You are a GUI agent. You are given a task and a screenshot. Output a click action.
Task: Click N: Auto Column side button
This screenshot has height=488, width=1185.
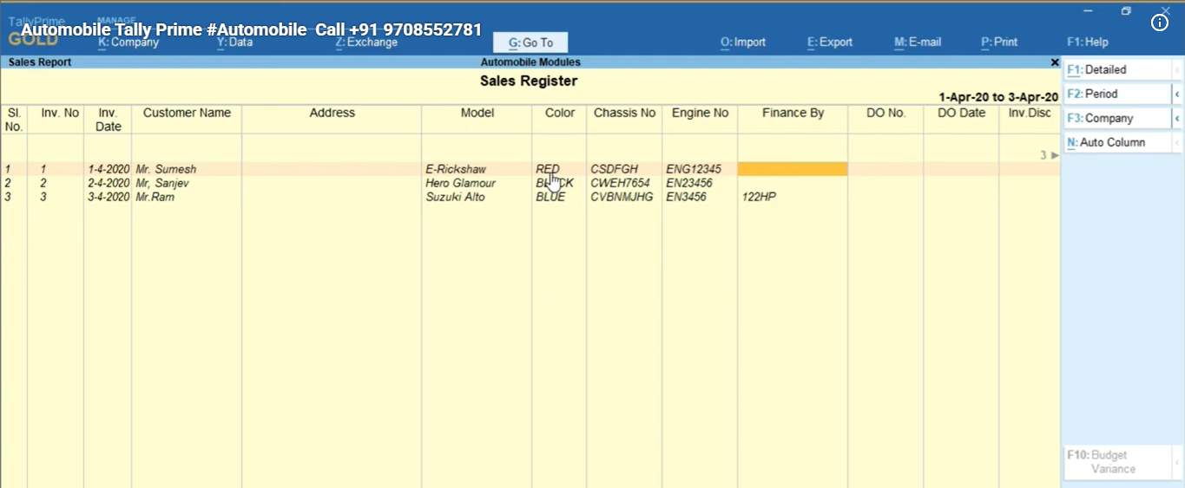(x=1117, y=142)
